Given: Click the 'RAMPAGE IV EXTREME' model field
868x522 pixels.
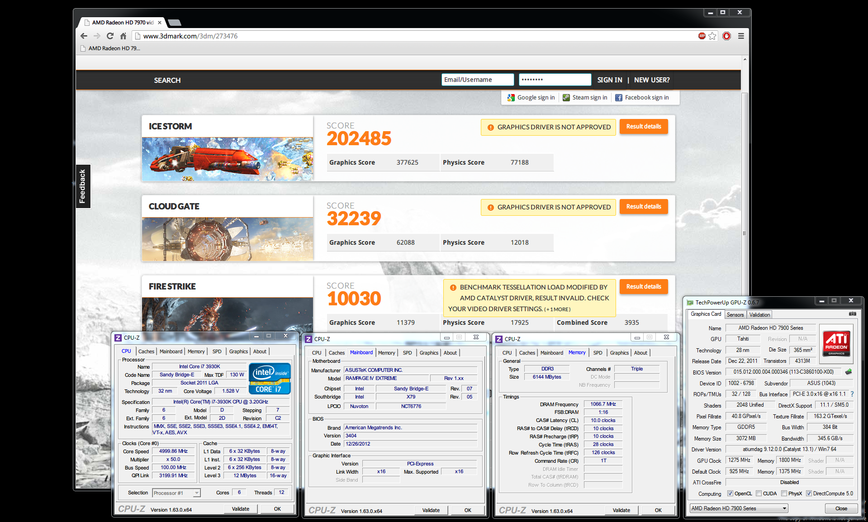Looking at the screenshot, I should click(x=387, y=379).
